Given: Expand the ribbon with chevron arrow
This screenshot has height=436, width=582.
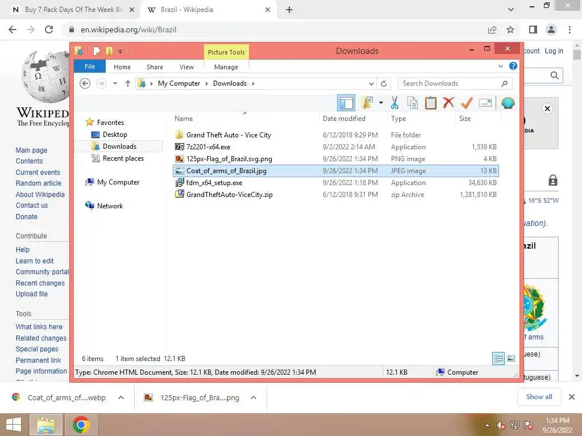Looking at the screenshot, I should (500, 66).
